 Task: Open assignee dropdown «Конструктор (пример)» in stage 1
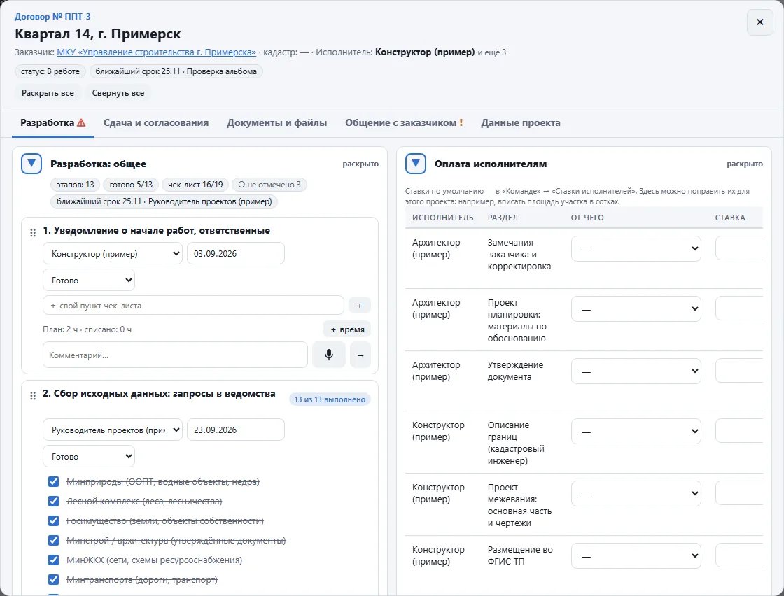click(x=113, y=253)
